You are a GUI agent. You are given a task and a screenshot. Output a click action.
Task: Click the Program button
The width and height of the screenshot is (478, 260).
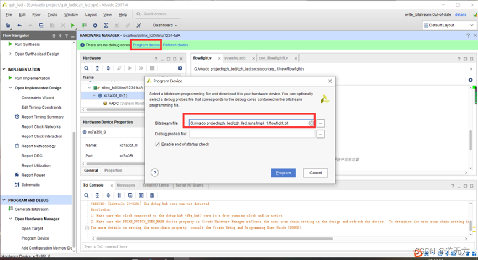click(283, 173)
